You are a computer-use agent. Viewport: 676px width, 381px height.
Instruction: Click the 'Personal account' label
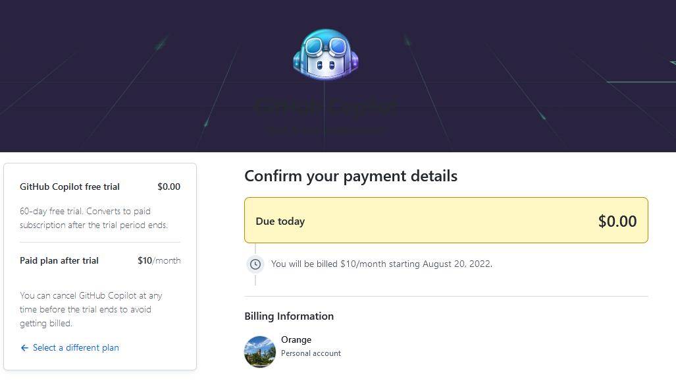311,353
